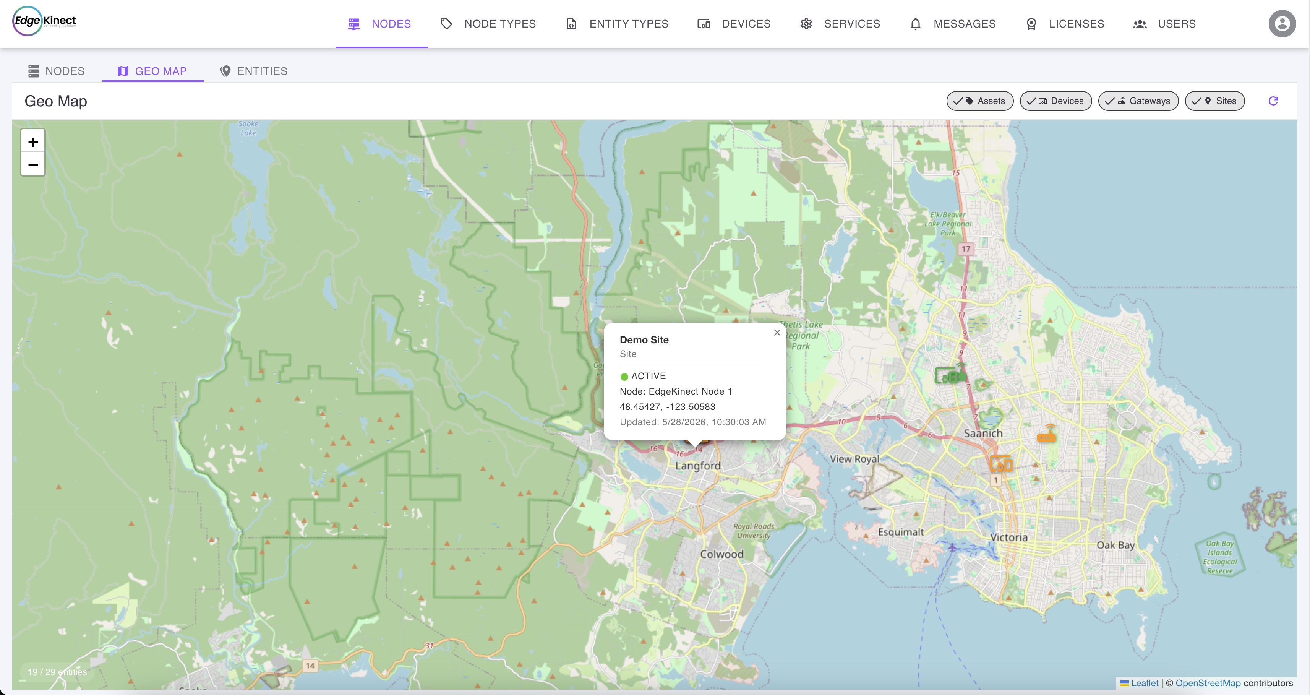
Task: Click the ACTIVE status text in popup
Action: tap(649, 376)
